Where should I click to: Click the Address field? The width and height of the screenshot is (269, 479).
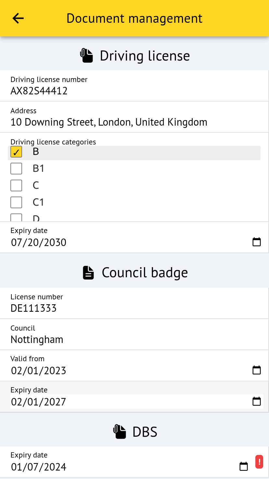pyautogui.click(x=109, y=122)
